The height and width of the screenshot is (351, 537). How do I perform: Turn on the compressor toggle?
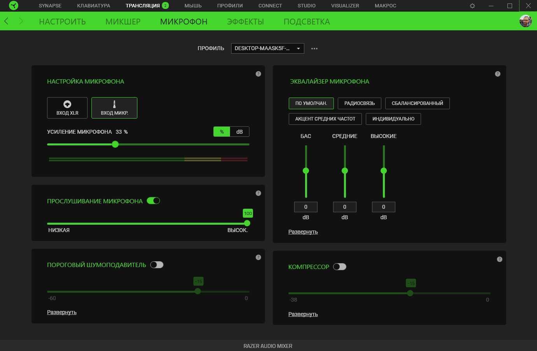click(340, 267)
